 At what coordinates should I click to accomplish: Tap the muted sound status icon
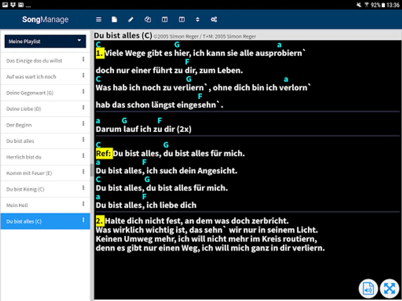coord(359,5)
